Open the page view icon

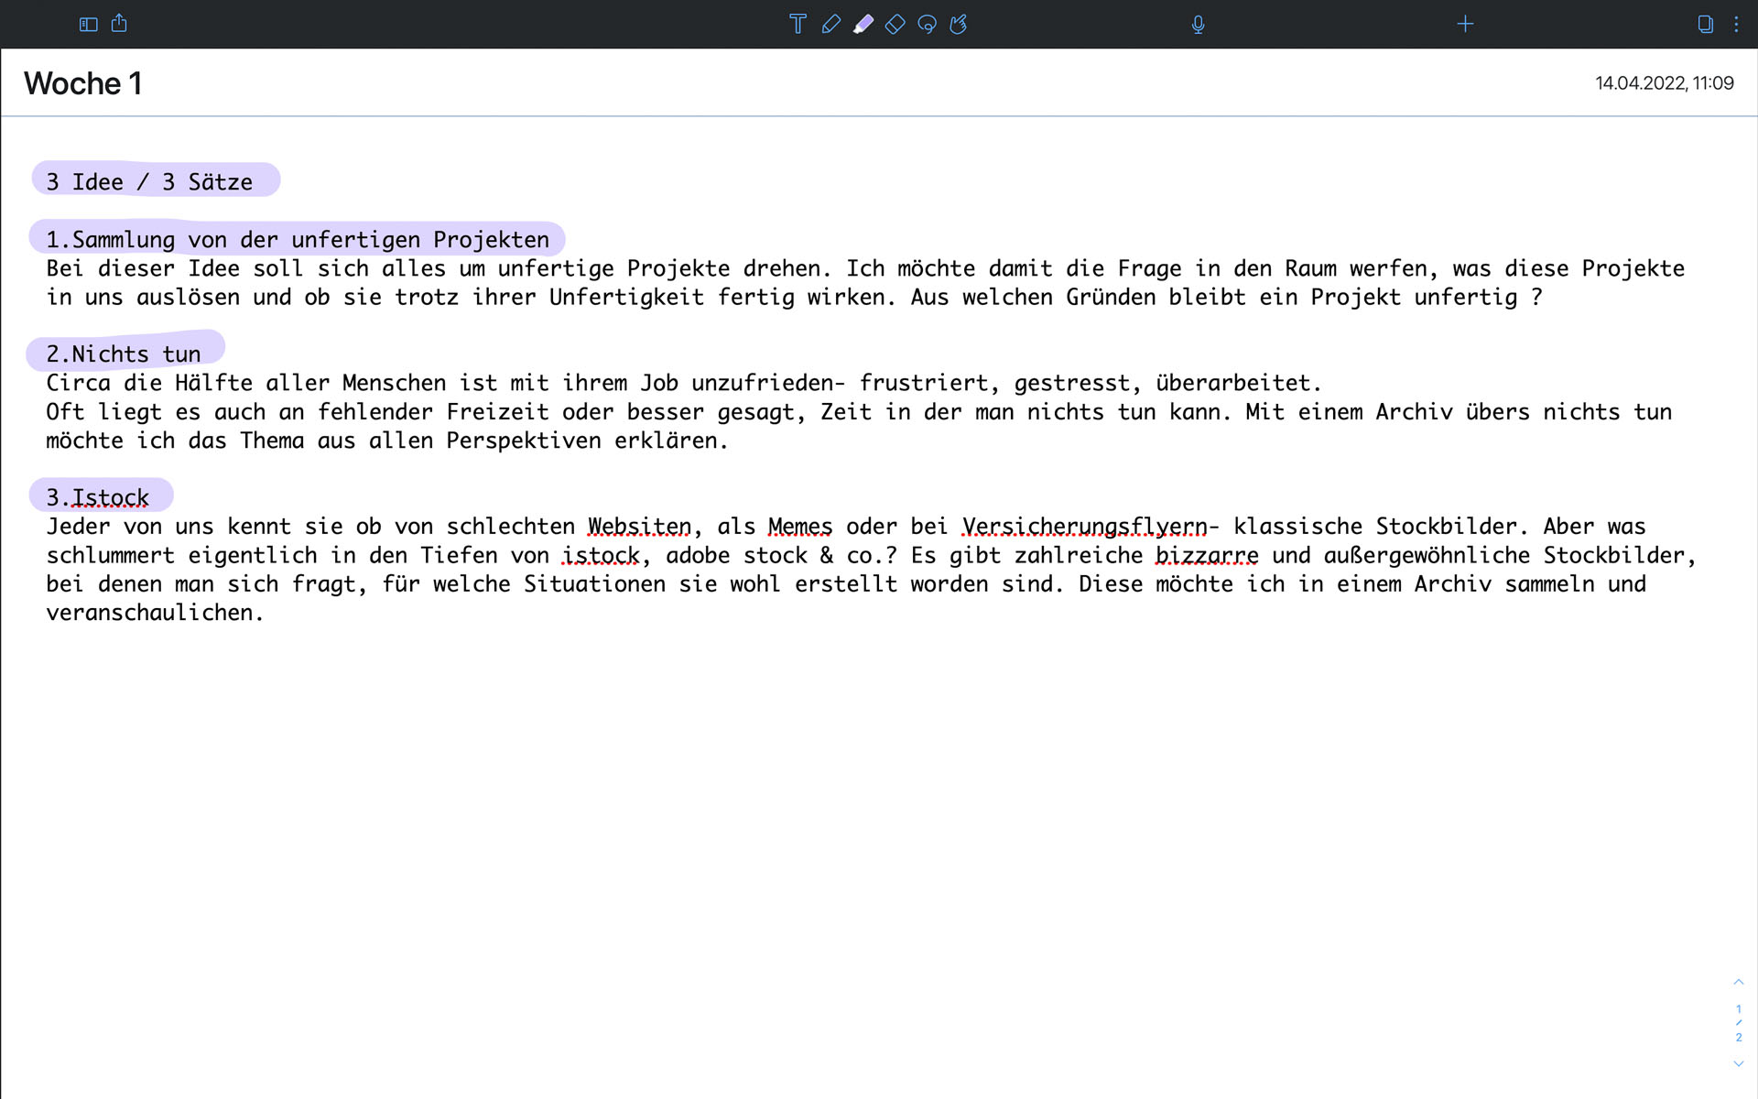1705,24
